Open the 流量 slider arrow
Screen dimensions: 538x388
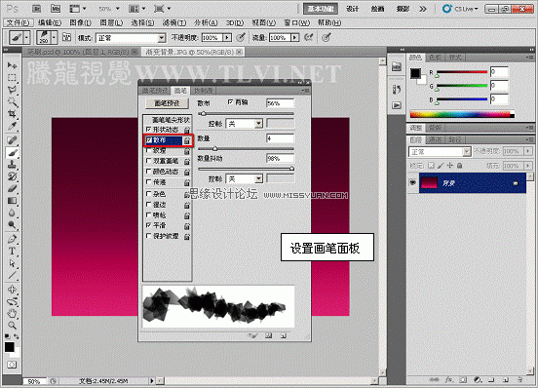[294, 37]
